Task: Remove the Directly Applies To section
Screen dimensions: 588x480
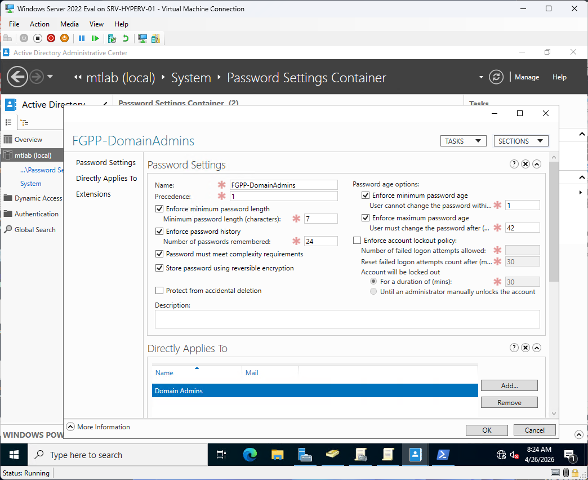Action: (x=525, y=348)
